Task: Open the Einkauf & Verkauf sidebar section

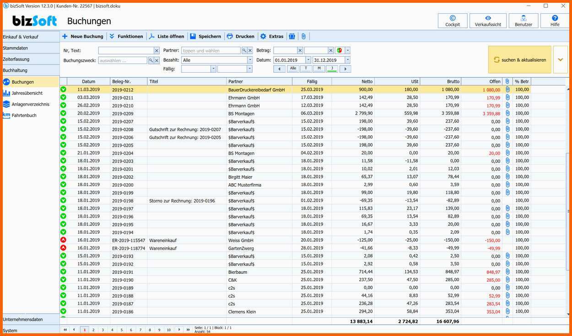Action: click(x=31, y=37)
